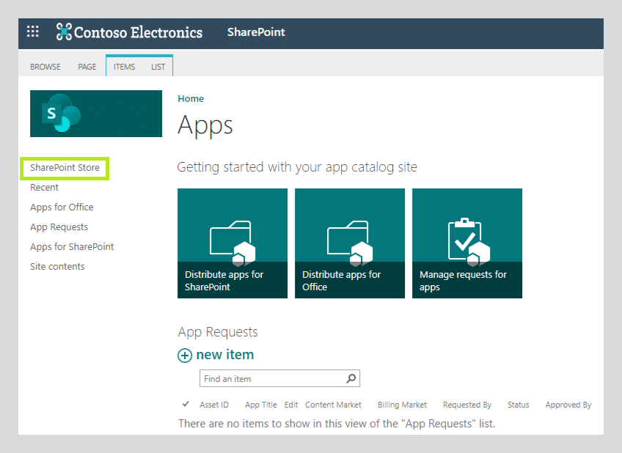
Task: Click the Apps page title
Action: pos(205,126)
